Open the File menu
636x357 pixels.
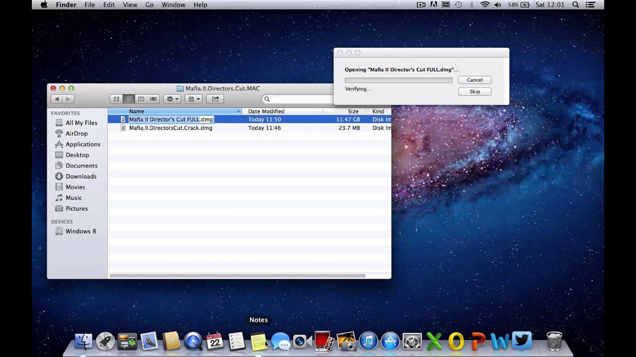tap(89, 4)
